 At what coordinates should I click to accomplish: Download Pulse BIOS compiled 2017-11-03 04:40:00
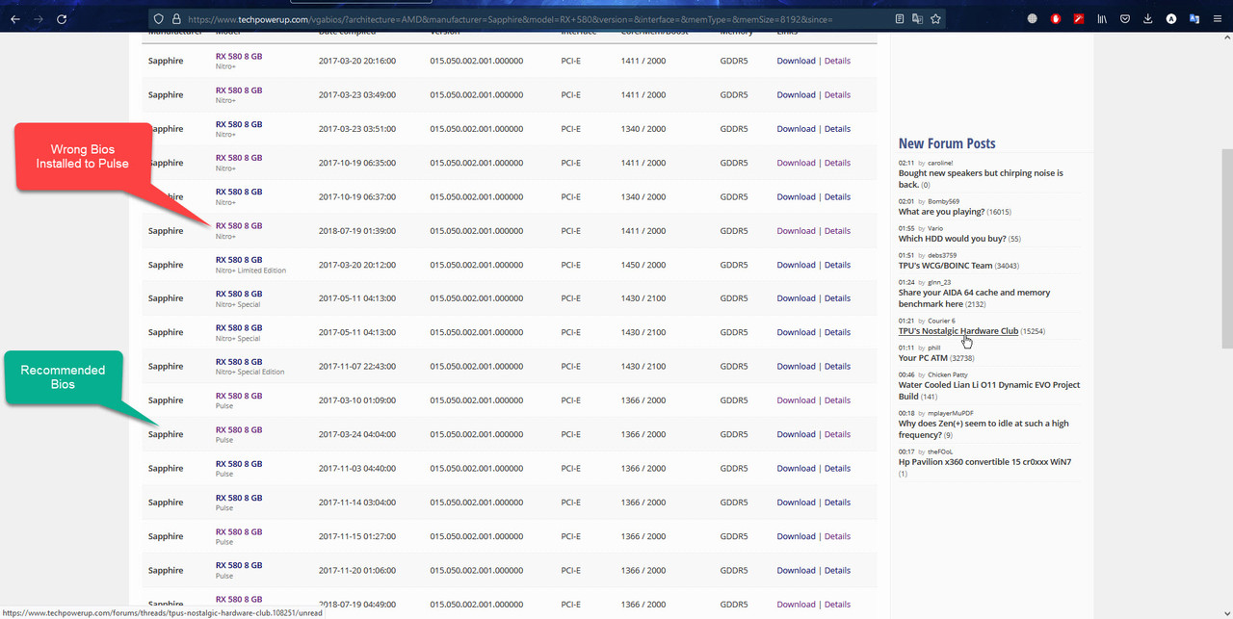pyautogui.click(x=796, y=468)
